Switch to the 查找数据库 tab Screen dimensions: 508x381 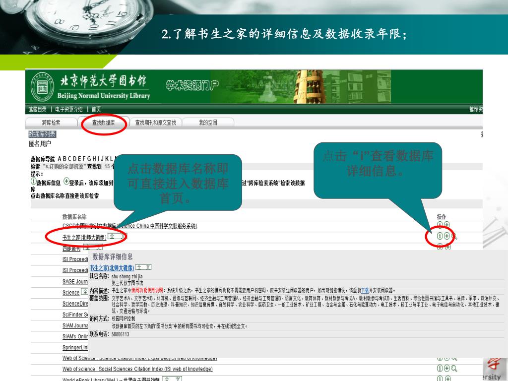point(103,123)
